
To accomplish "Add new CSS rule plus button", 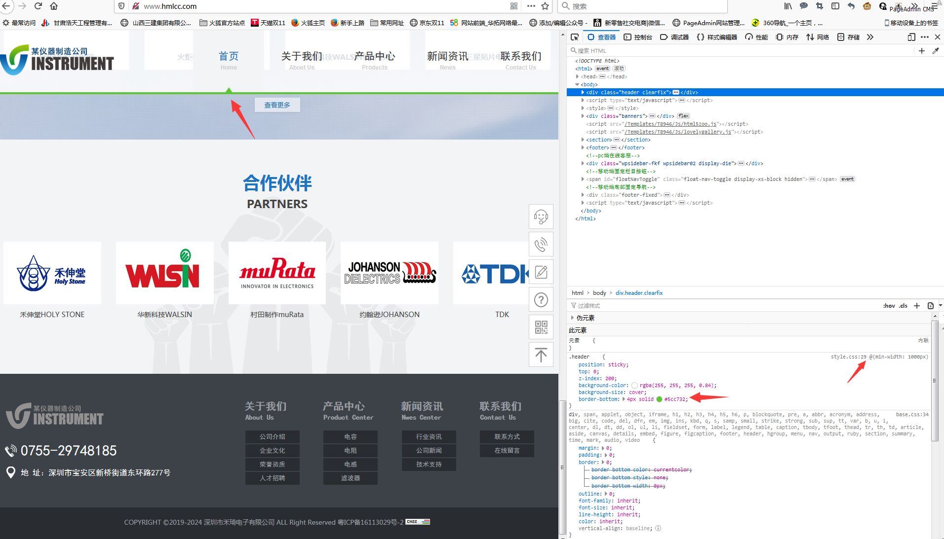I will tap(917, 306).
